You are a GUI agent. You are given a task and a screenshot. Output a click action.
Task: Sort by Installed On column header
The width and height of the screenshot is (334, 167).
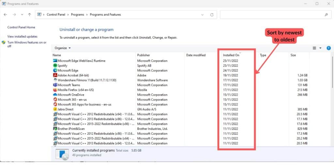click(231, 55)
